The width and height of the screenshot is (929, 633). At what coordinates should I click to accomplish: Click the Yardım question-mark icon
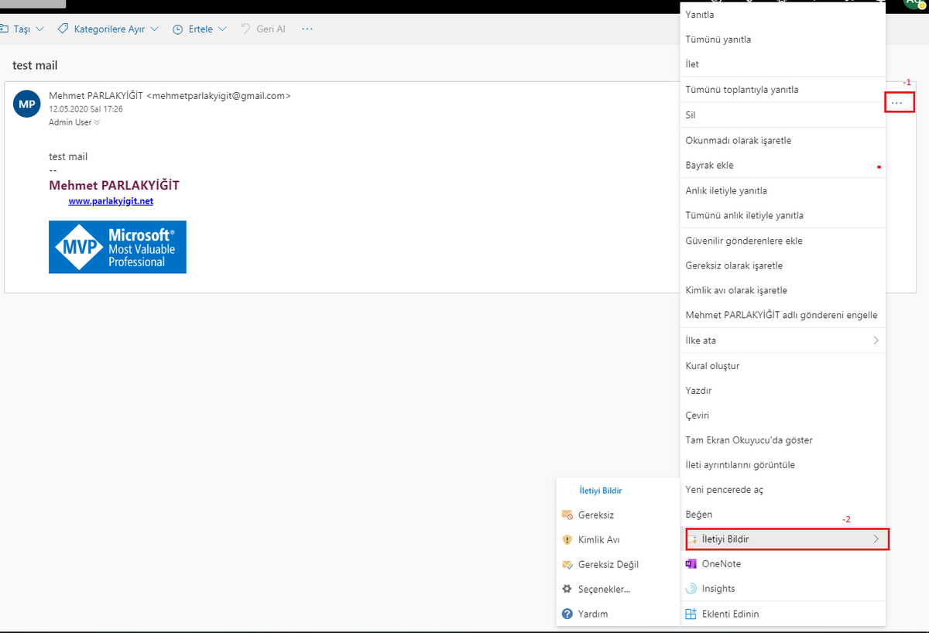click(567, 614)
